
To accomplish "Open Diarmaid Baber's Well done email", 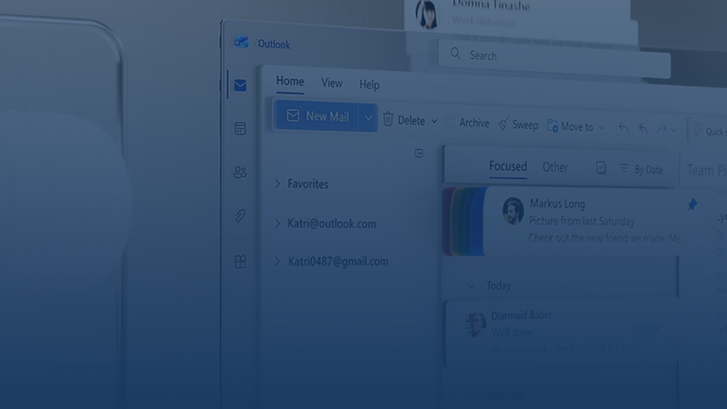I will click(562, 333).
